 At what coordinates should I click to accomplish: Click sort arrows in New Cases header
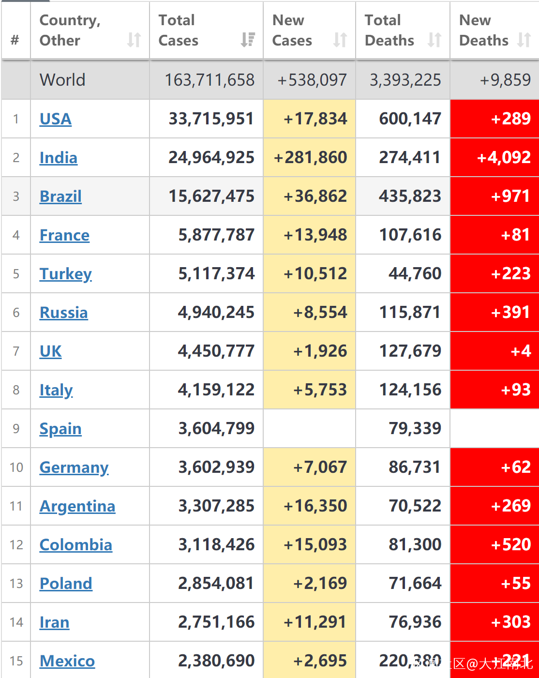click(340, 40)
